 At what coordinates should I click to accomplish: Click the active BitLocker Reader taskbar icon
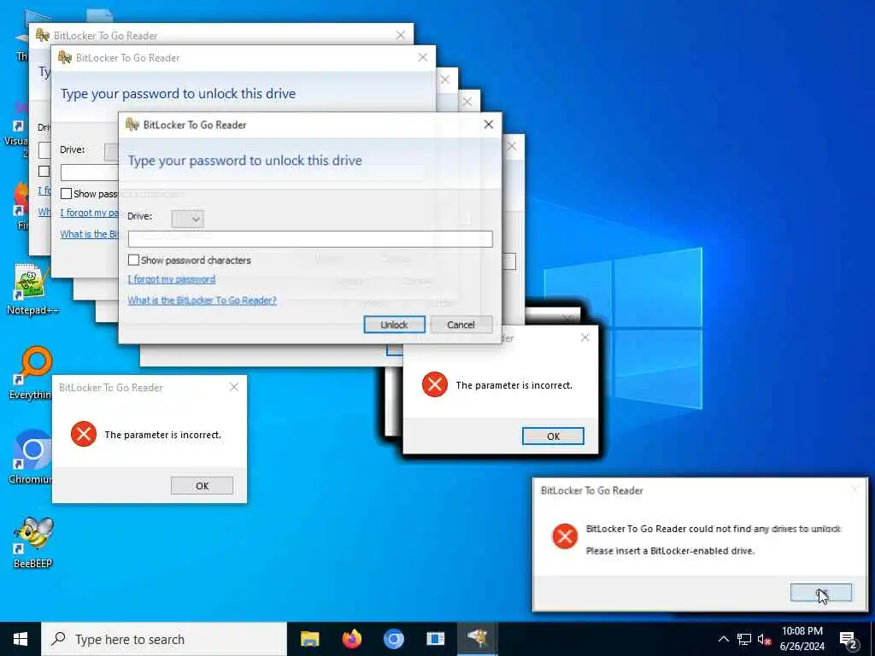click(478, 639)
